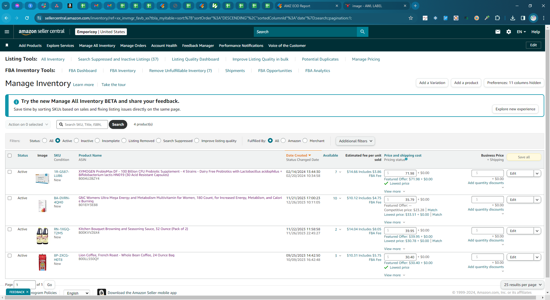Image resolution: width=550 pixels, height=300 pixels.
Task: Choose the Search Suppressed radio button
Action: [x=159, y=141]
